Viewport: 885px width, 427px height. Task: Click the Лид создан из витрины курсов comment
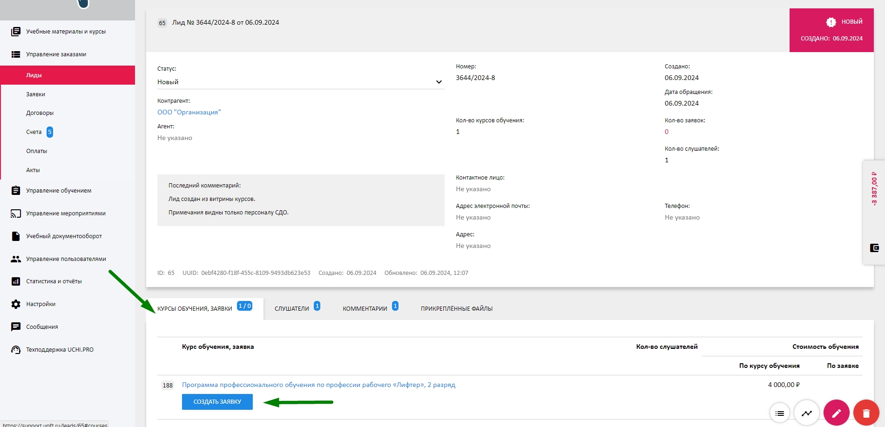[212, 199]
